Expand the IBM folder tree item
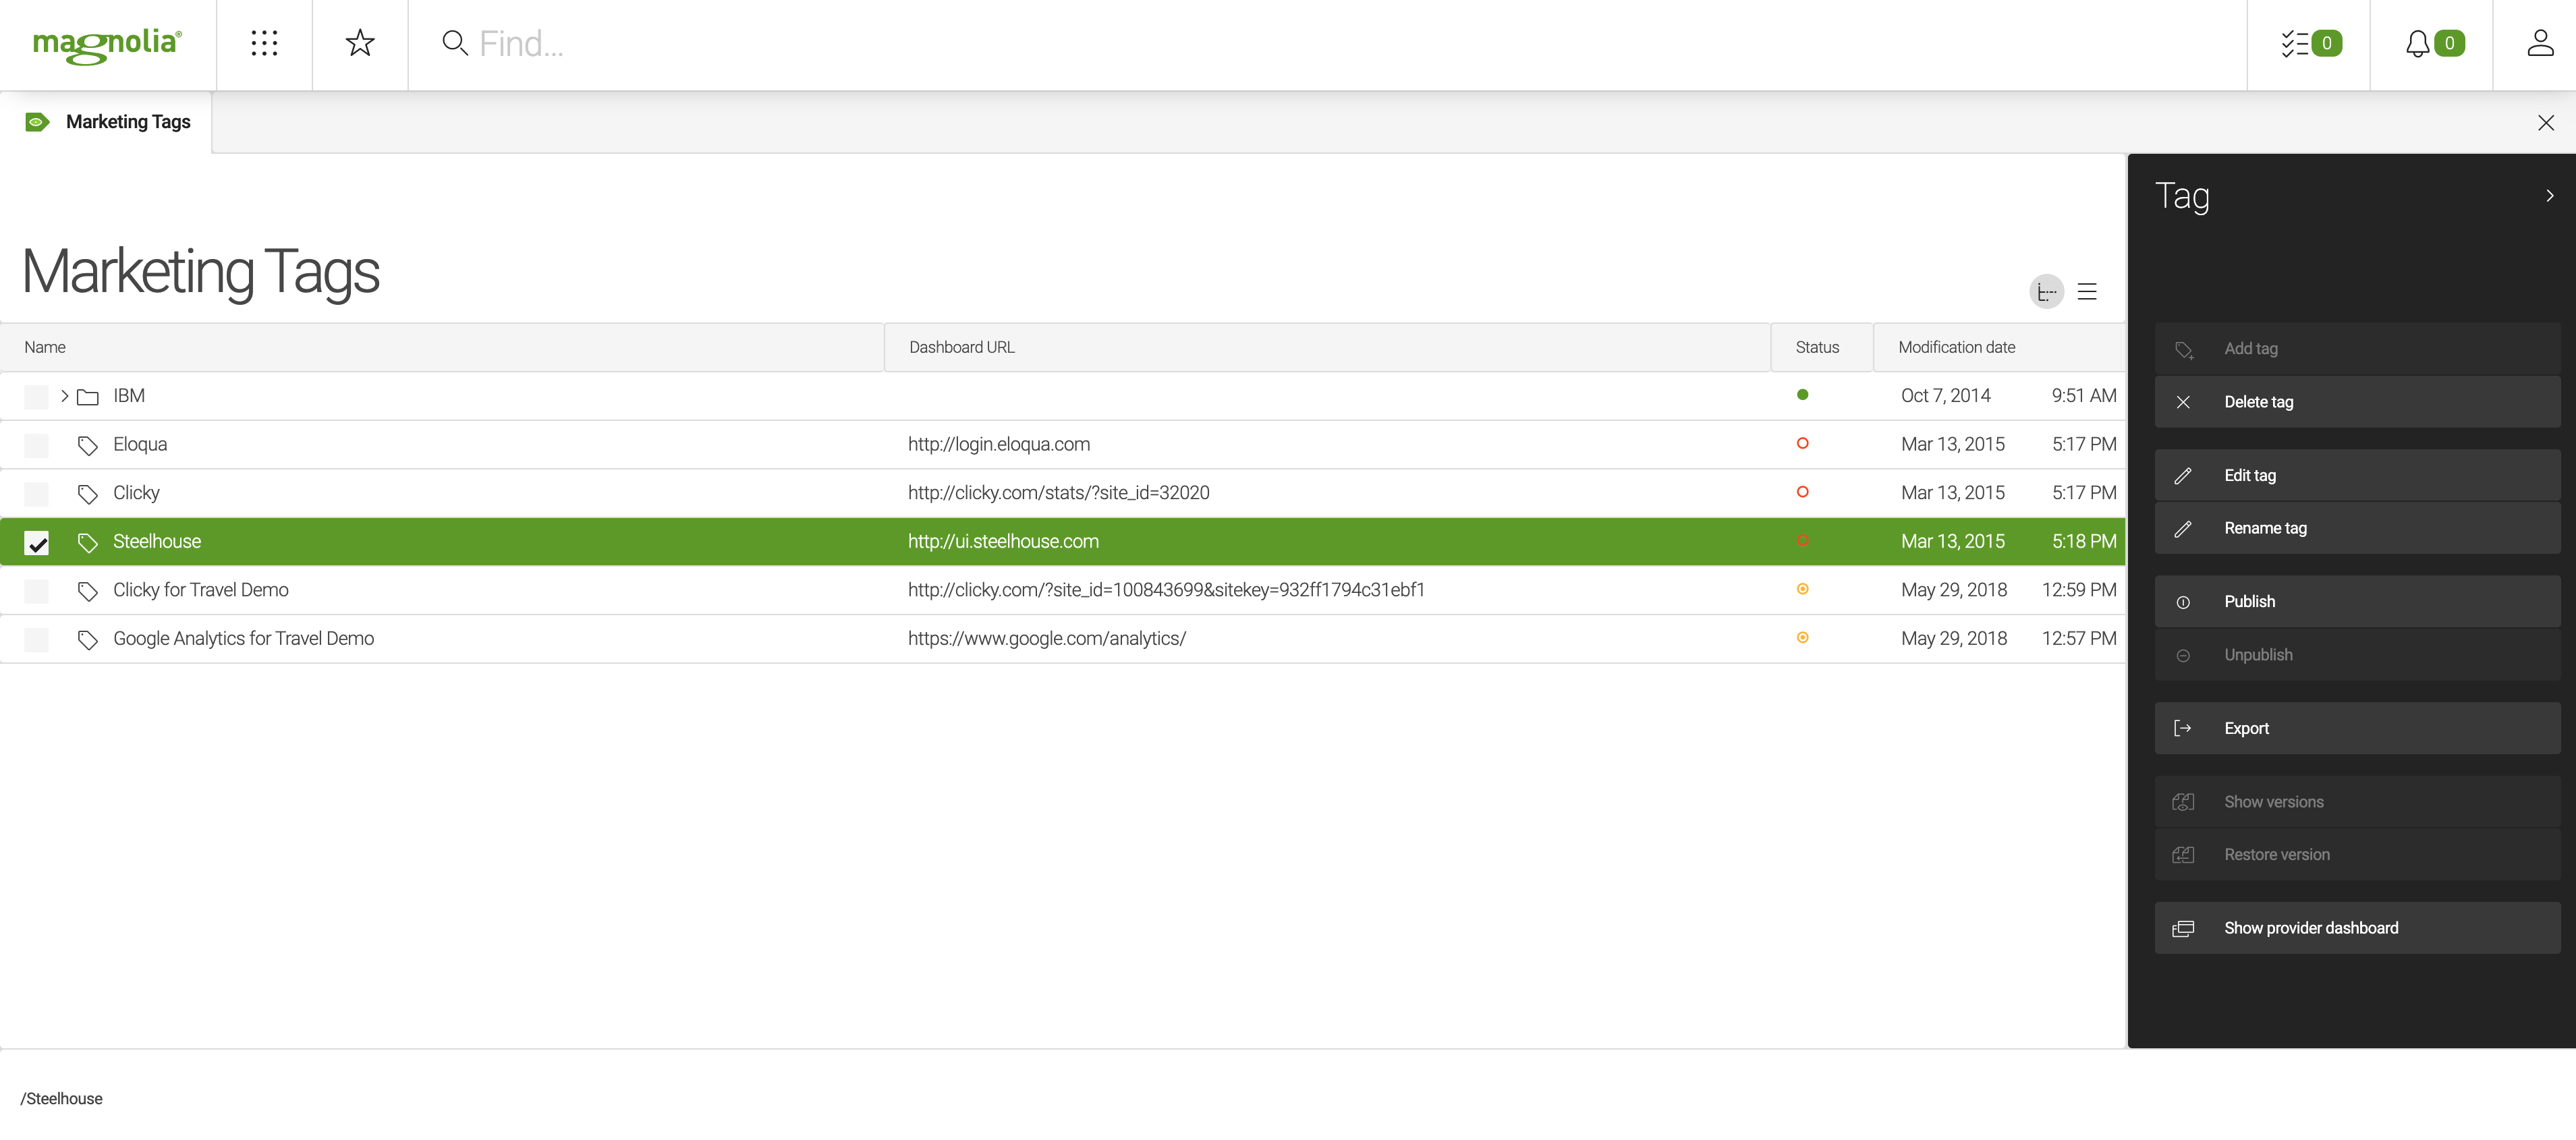2576x1140 pixels. (64, 396)
